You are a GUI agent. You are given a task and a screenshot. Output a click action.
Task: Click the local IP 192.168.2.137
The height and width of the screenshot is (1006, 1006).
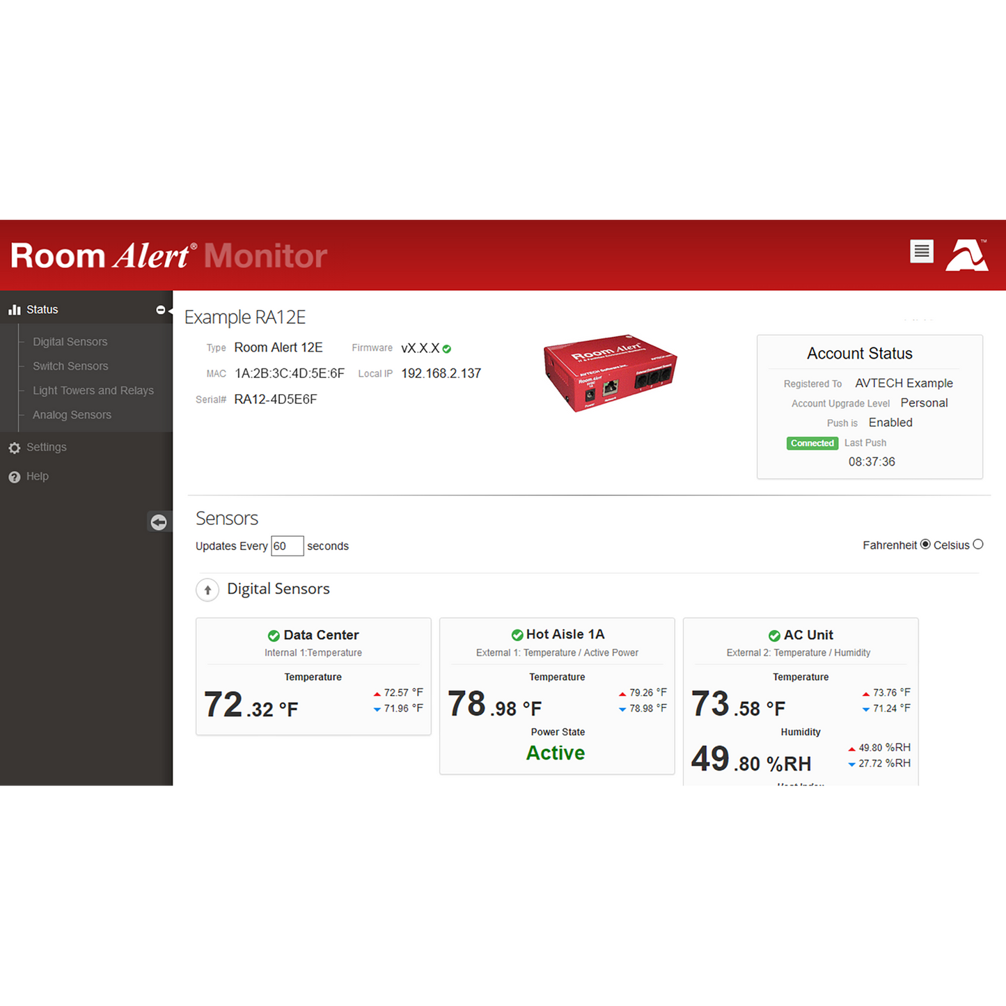tap(441, 374)
